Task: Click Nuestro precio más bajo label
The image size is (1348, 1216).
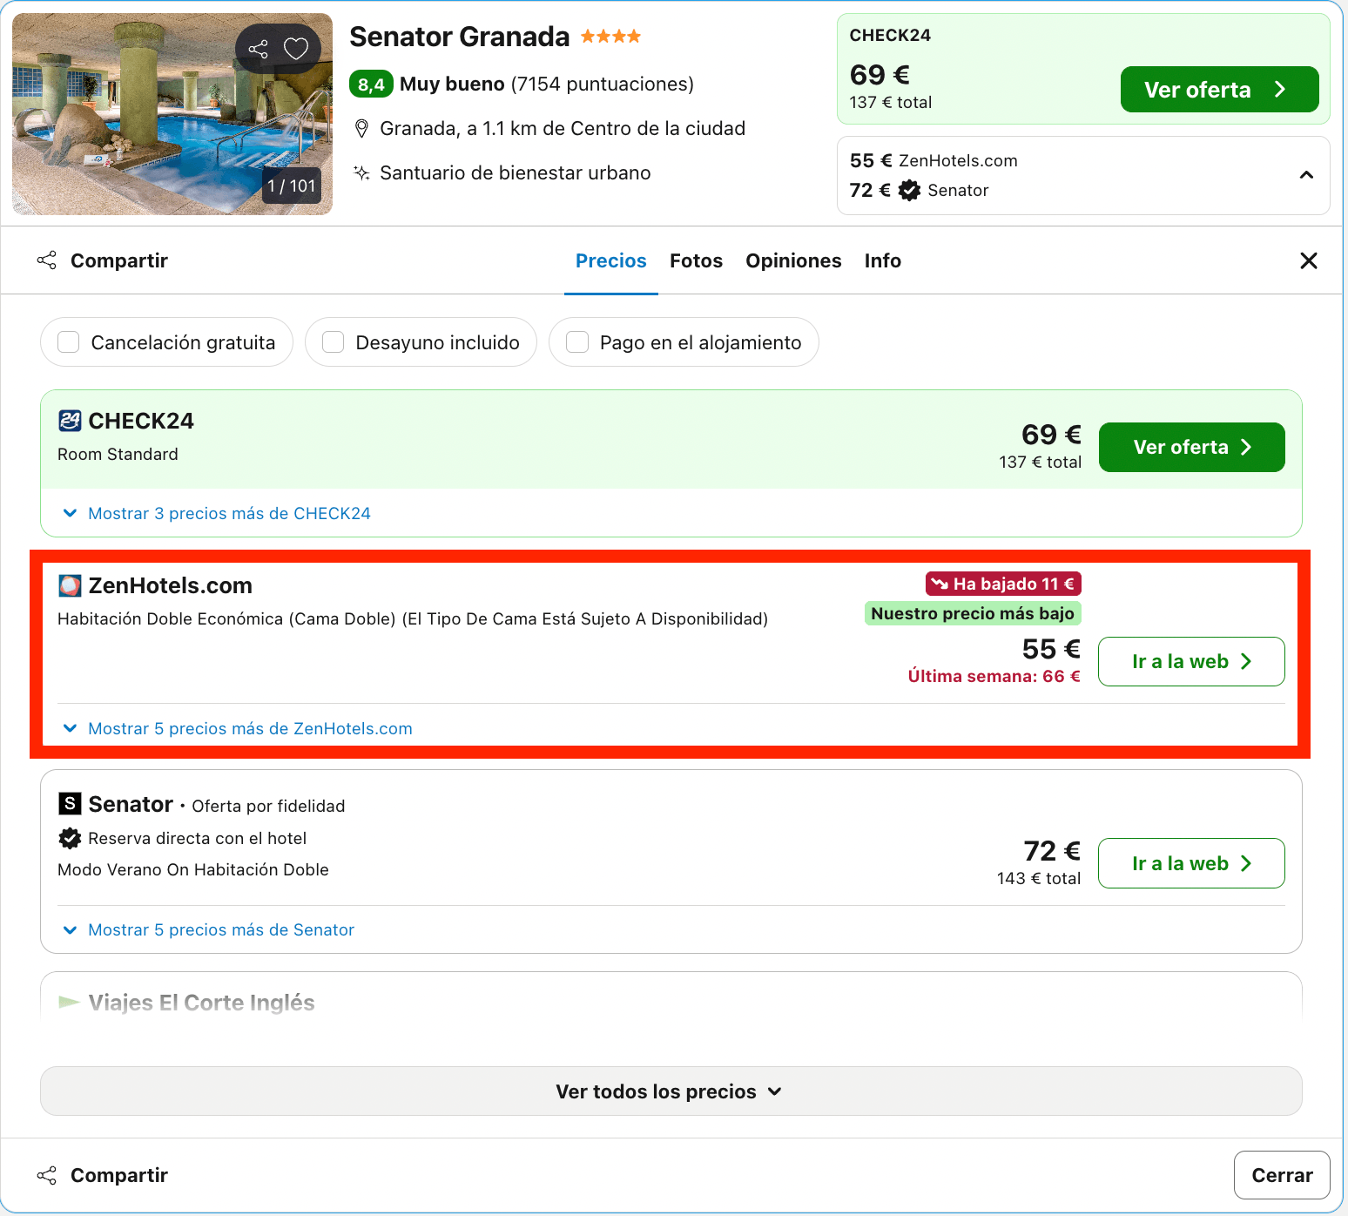Action: pyautogui.click(x=973, y=613)
